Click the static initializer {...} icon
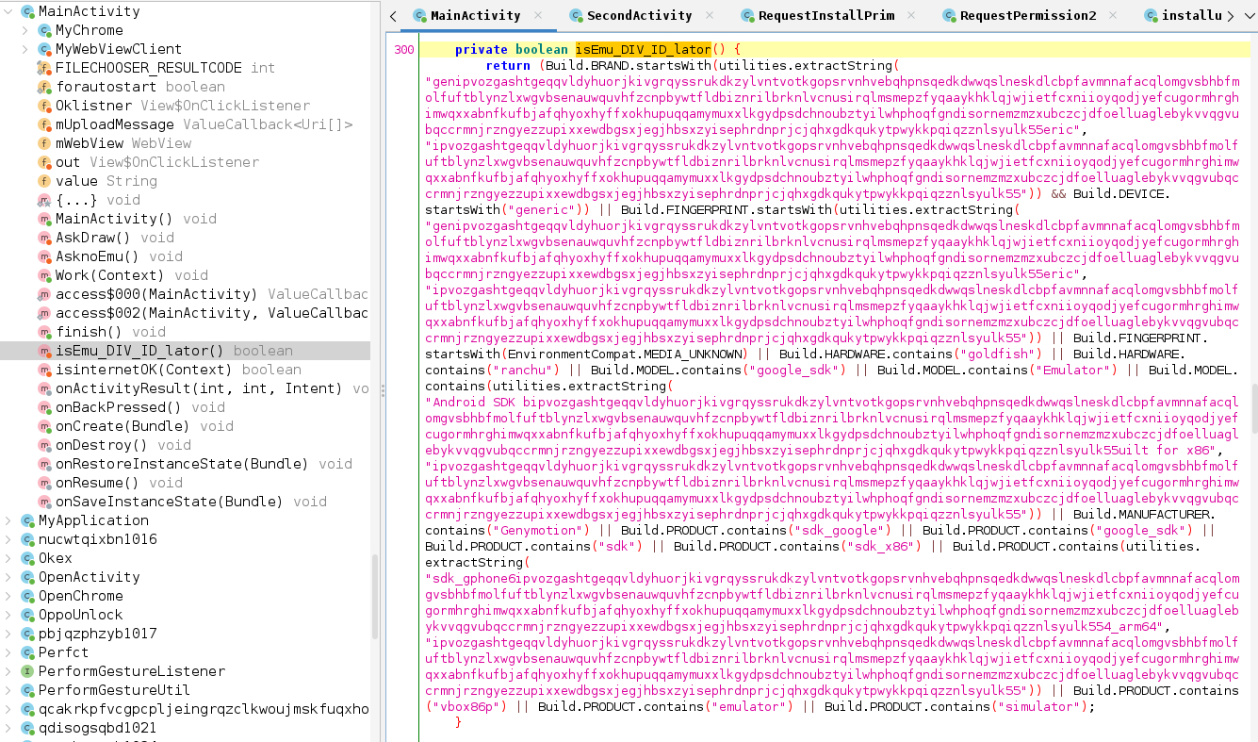The width and height of the screenshot is (1258, 742). tap(43, 200)
